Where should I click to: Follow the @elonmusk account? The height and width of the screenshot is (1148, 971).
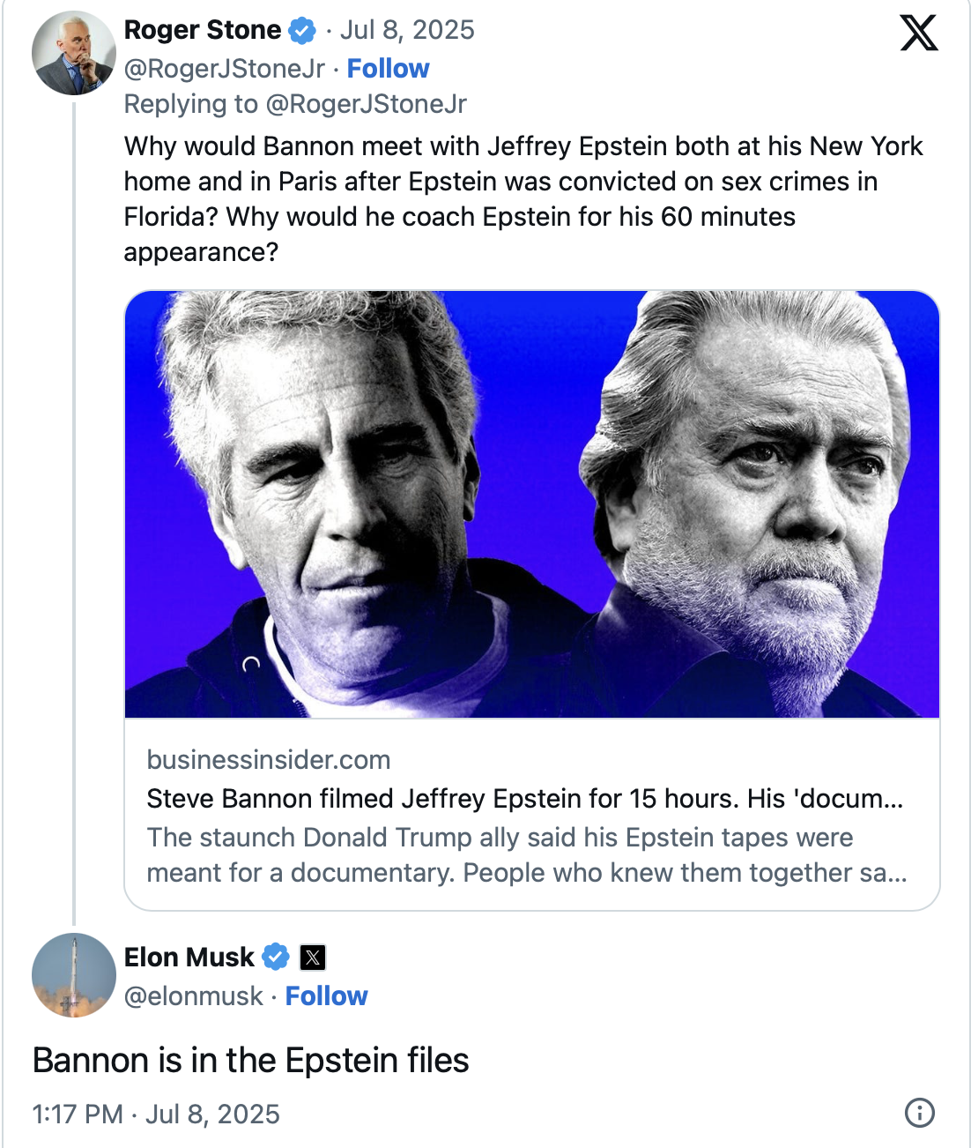pyautogui.click(x=326, y=996)
